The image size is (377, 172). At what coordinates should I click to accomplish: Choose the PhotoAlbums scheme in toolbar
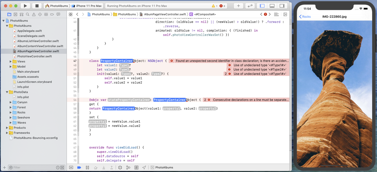tap(57, 6)
